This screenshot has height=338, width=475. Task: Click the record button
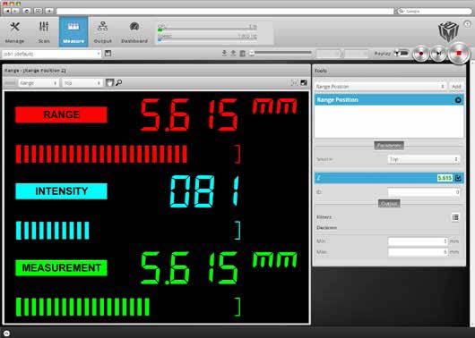421,54
